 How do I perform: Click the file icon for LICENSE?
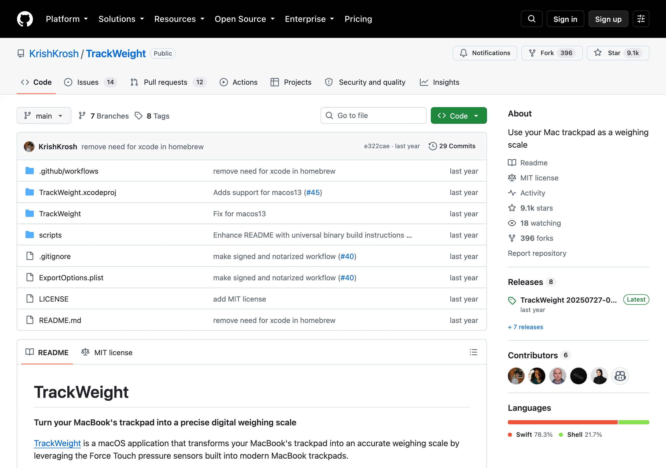click(30, 299)
